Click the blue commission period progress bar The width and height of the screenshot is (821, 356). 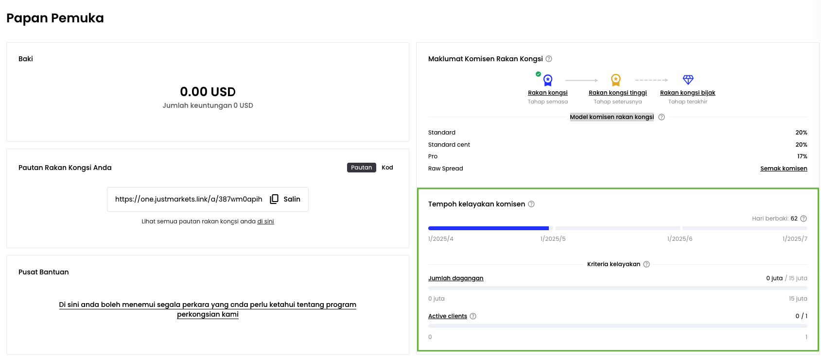(488, 228)
